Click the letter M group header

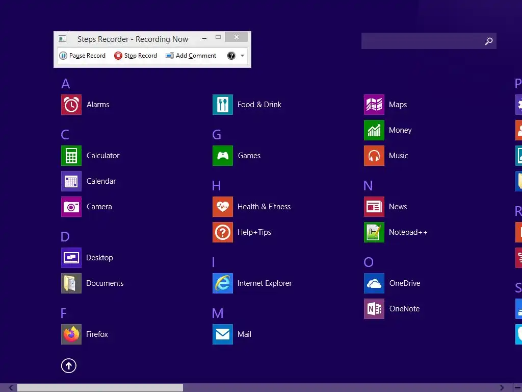(218, 313)
